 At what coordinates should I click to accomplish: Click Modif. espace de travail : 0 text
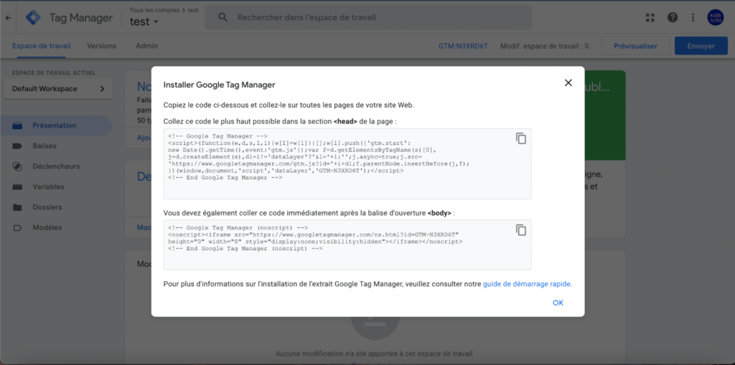click(544, 46)
